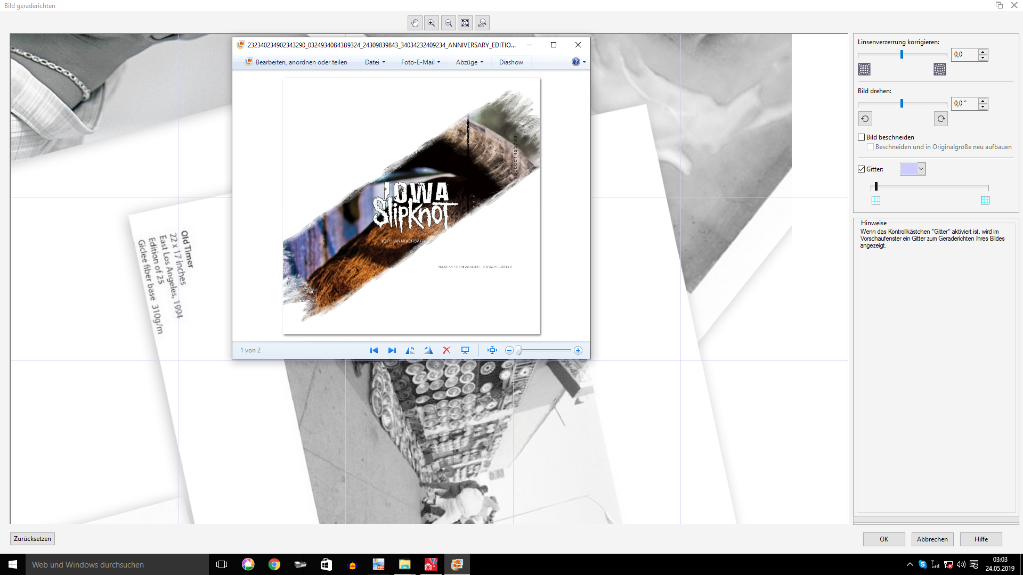Open Microsoft Store from taskbar
The image size is (1023, 575).
[326, 564]
